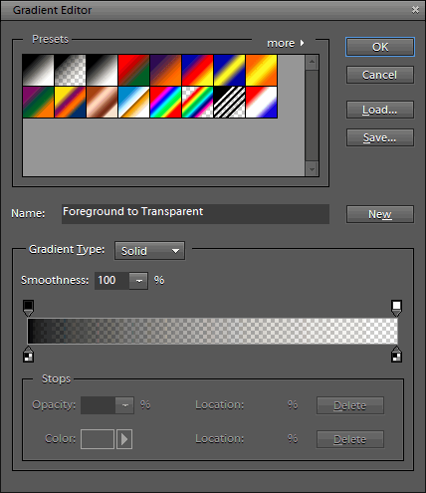Click the Save... button
This screenshot has width=426, height=493.
click(x=380, y=137)
